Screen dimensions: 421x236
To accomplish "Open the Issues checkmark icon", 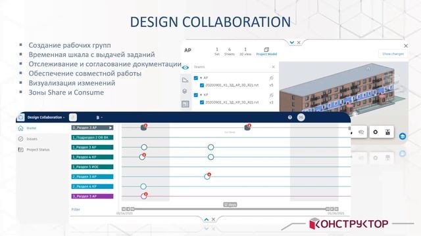I will tap(20, 139).
